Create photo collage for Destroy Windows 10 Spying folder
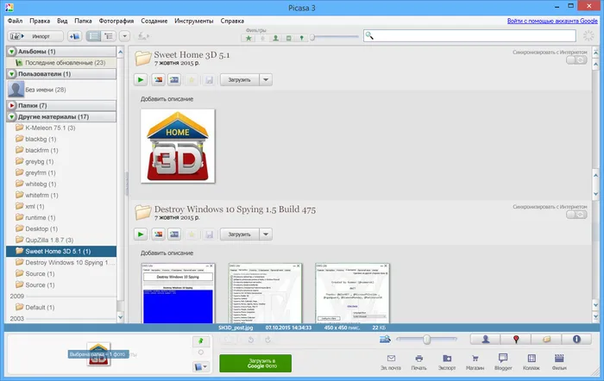 pos(158,234)
